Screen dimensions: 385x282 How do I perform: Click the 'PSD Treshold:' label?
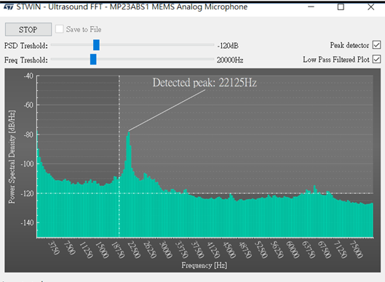(25, 46)
